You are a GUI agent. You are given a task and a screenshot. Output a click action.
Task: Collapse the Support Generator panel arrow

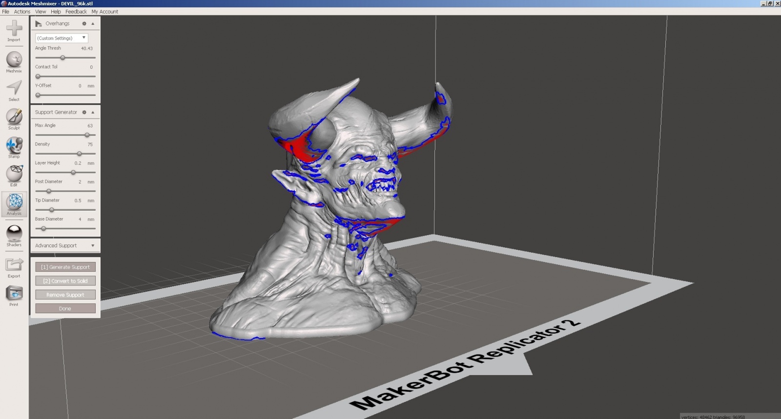click(93, 112)
